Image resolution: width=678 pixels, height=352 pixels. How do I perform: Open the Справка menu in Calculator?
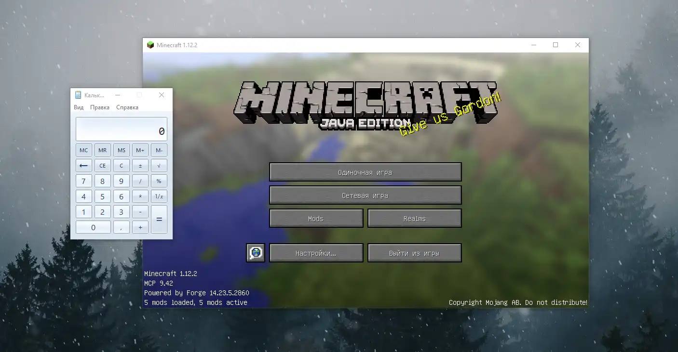(127, 107)
